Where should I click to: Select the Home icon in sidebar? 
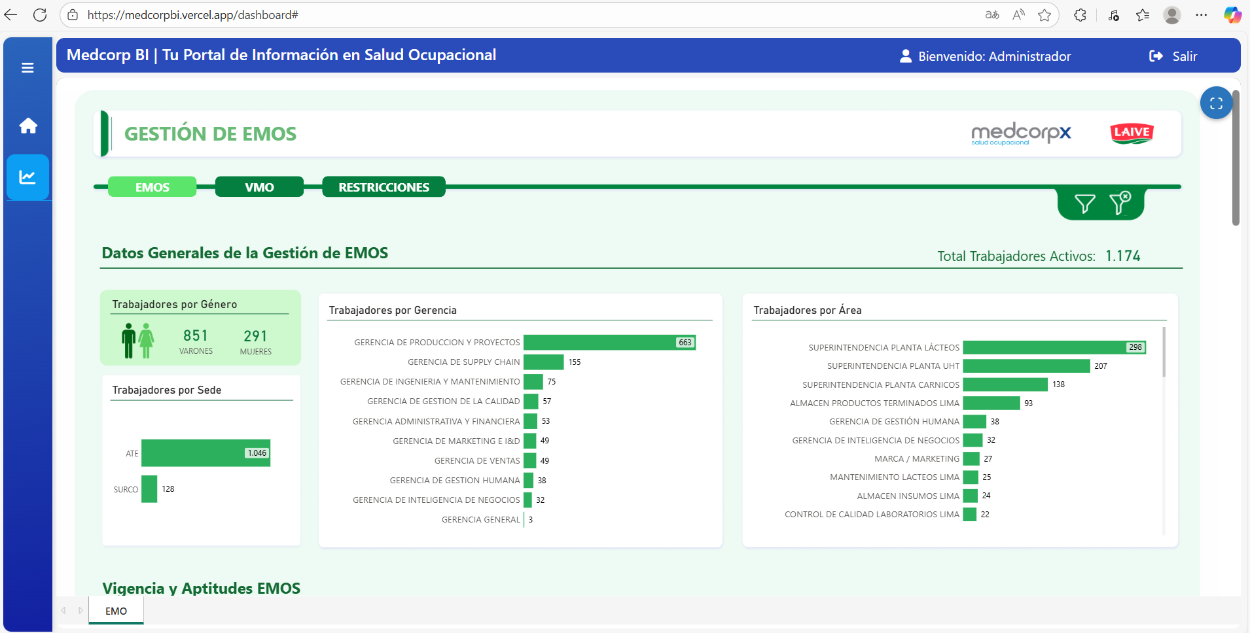click(x=27, y=125)
